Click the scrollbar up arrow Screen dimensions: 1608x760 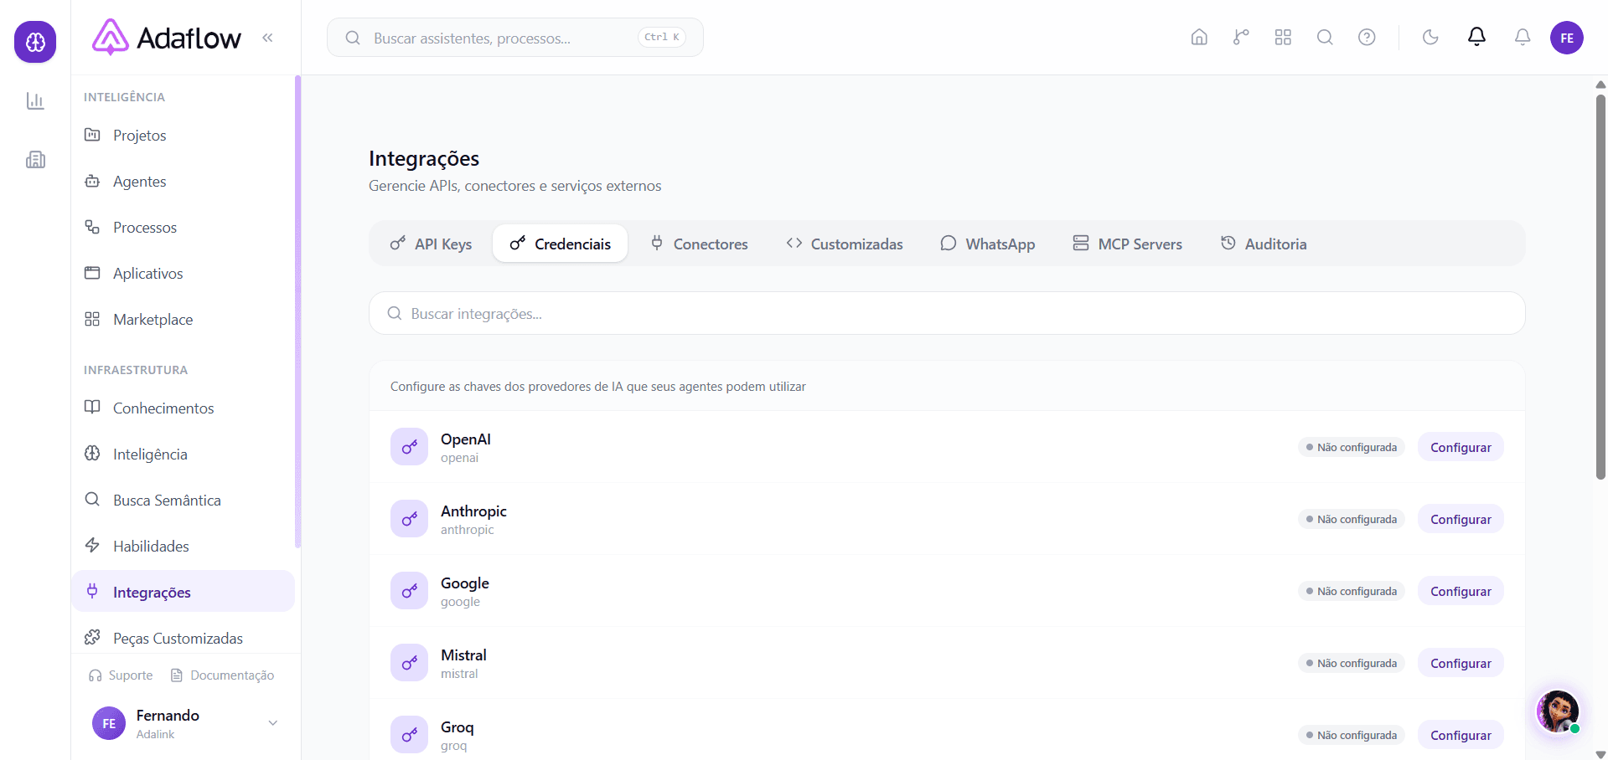tap(1600, 85)
